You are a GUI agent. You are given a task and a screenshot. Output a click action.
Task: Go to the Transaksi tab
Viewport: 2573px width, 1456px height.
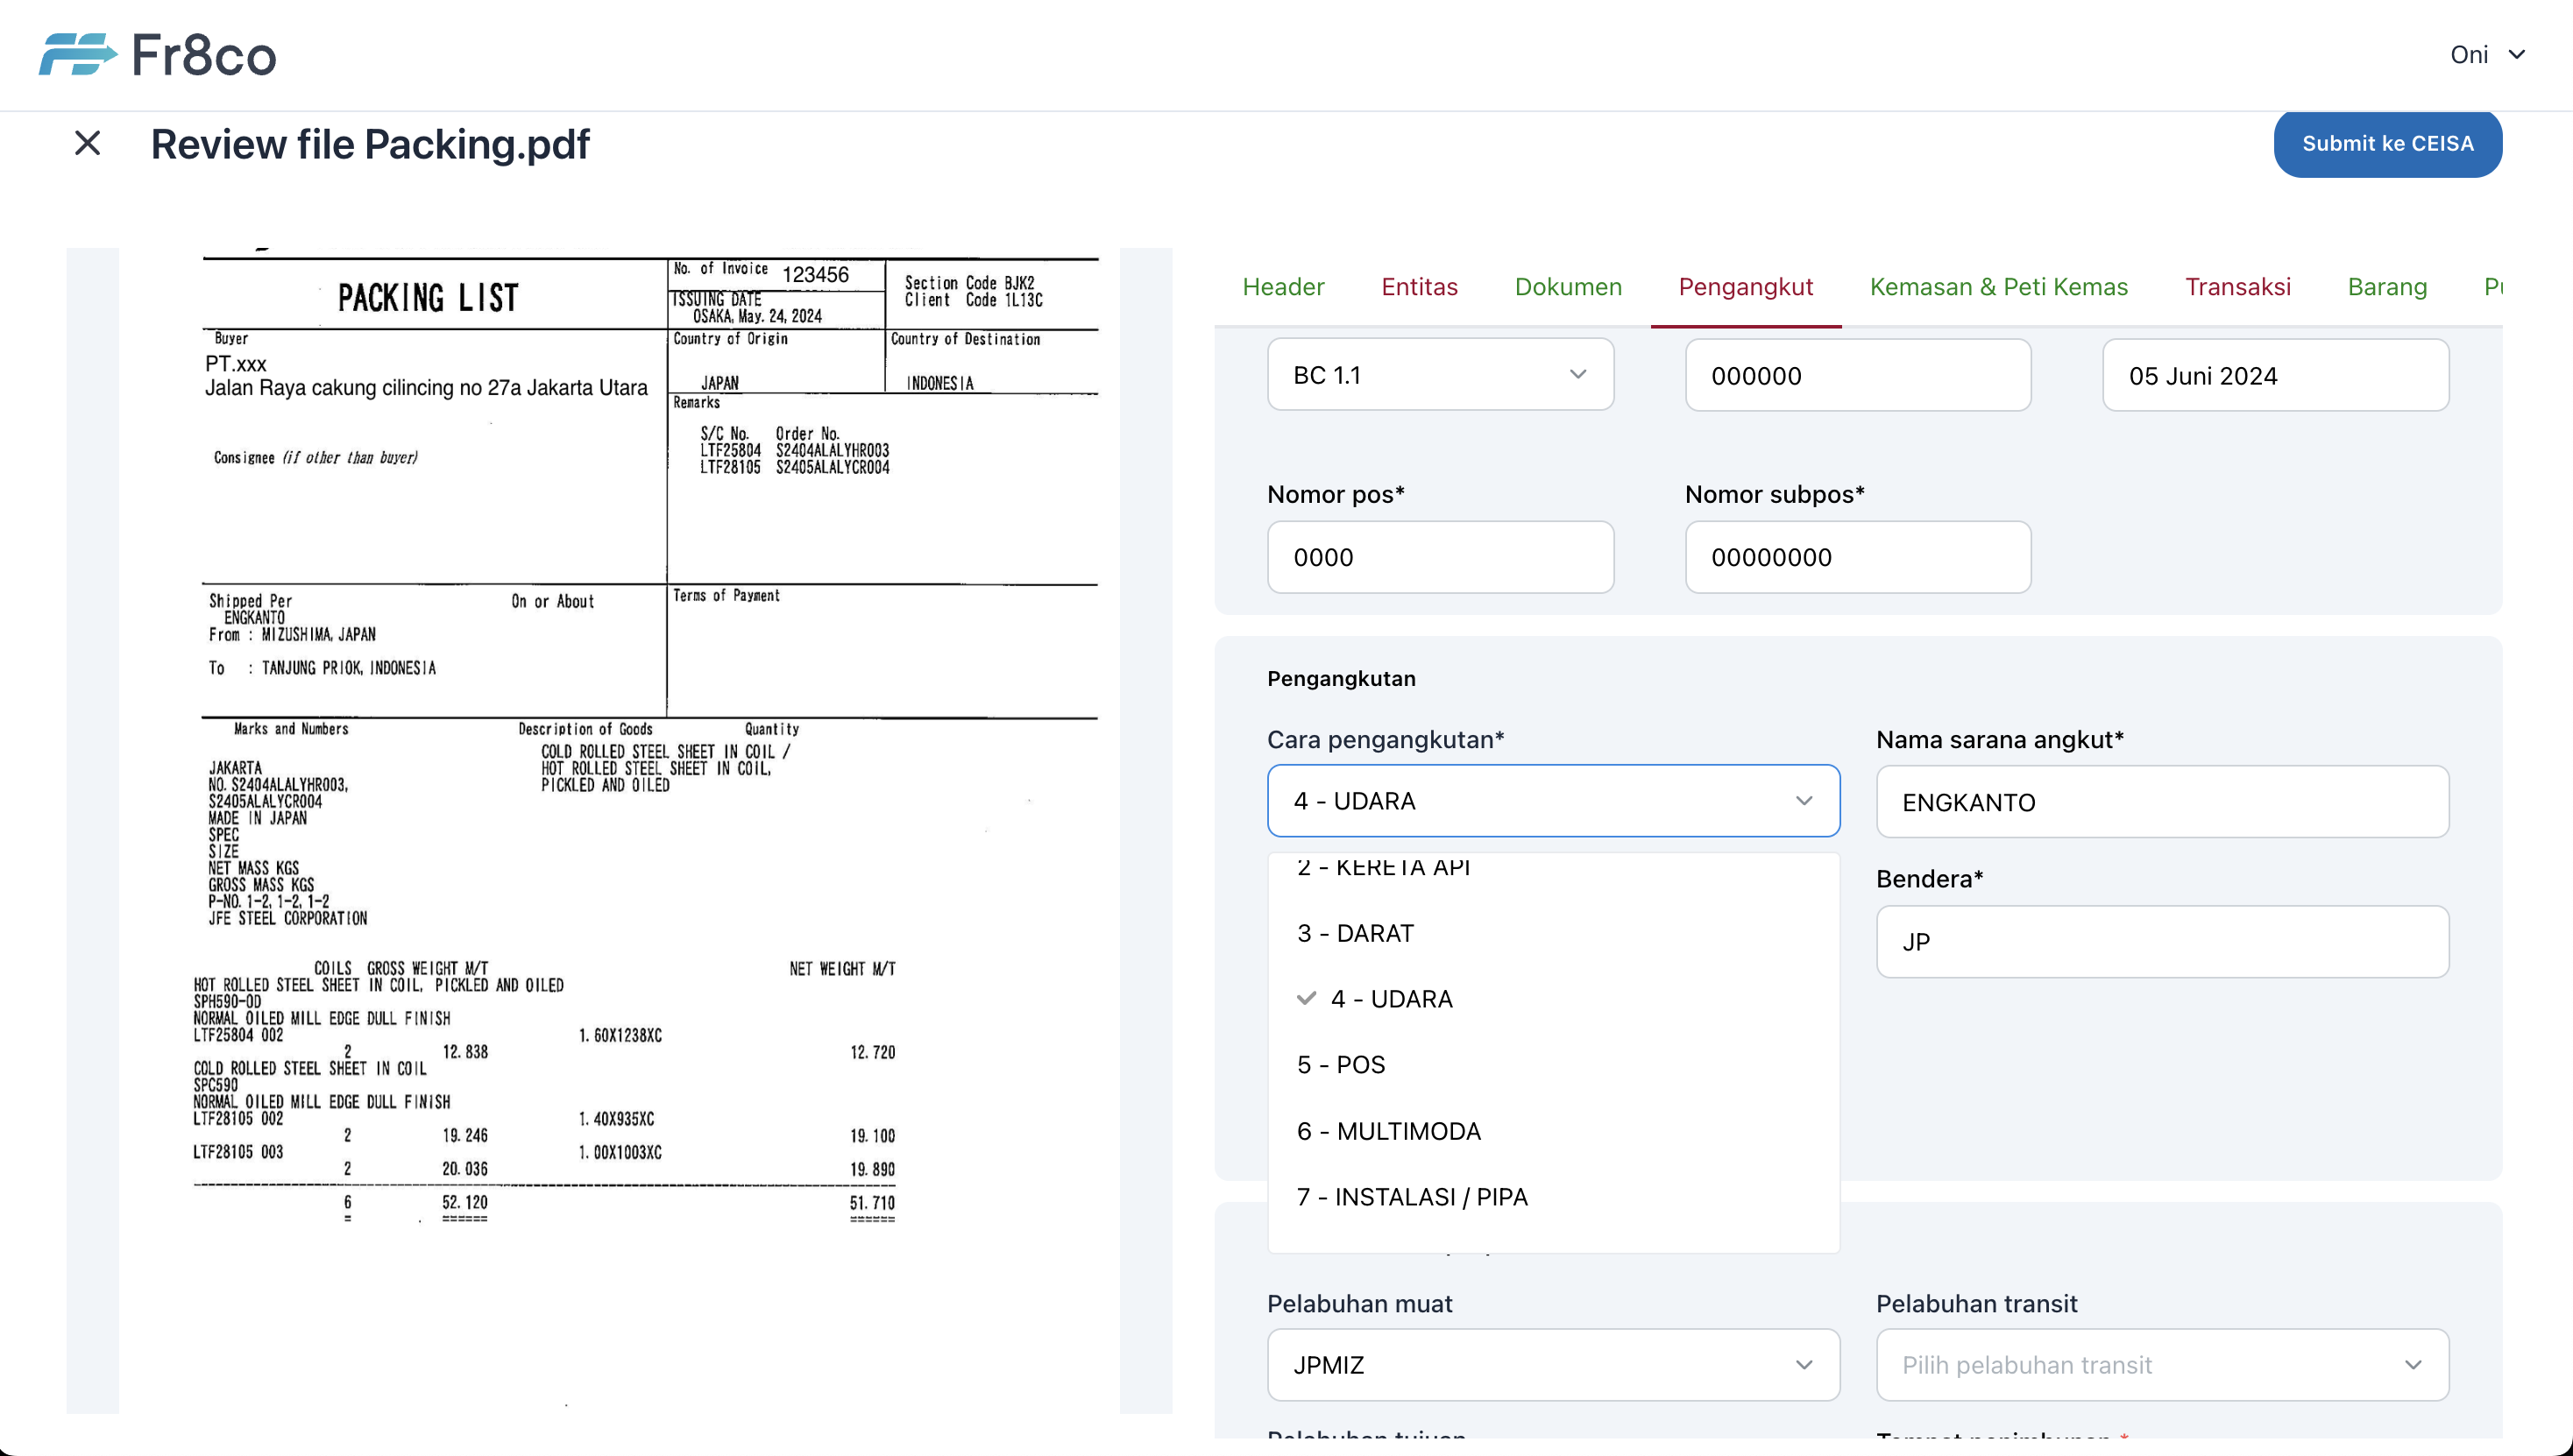click(2236, 287)
